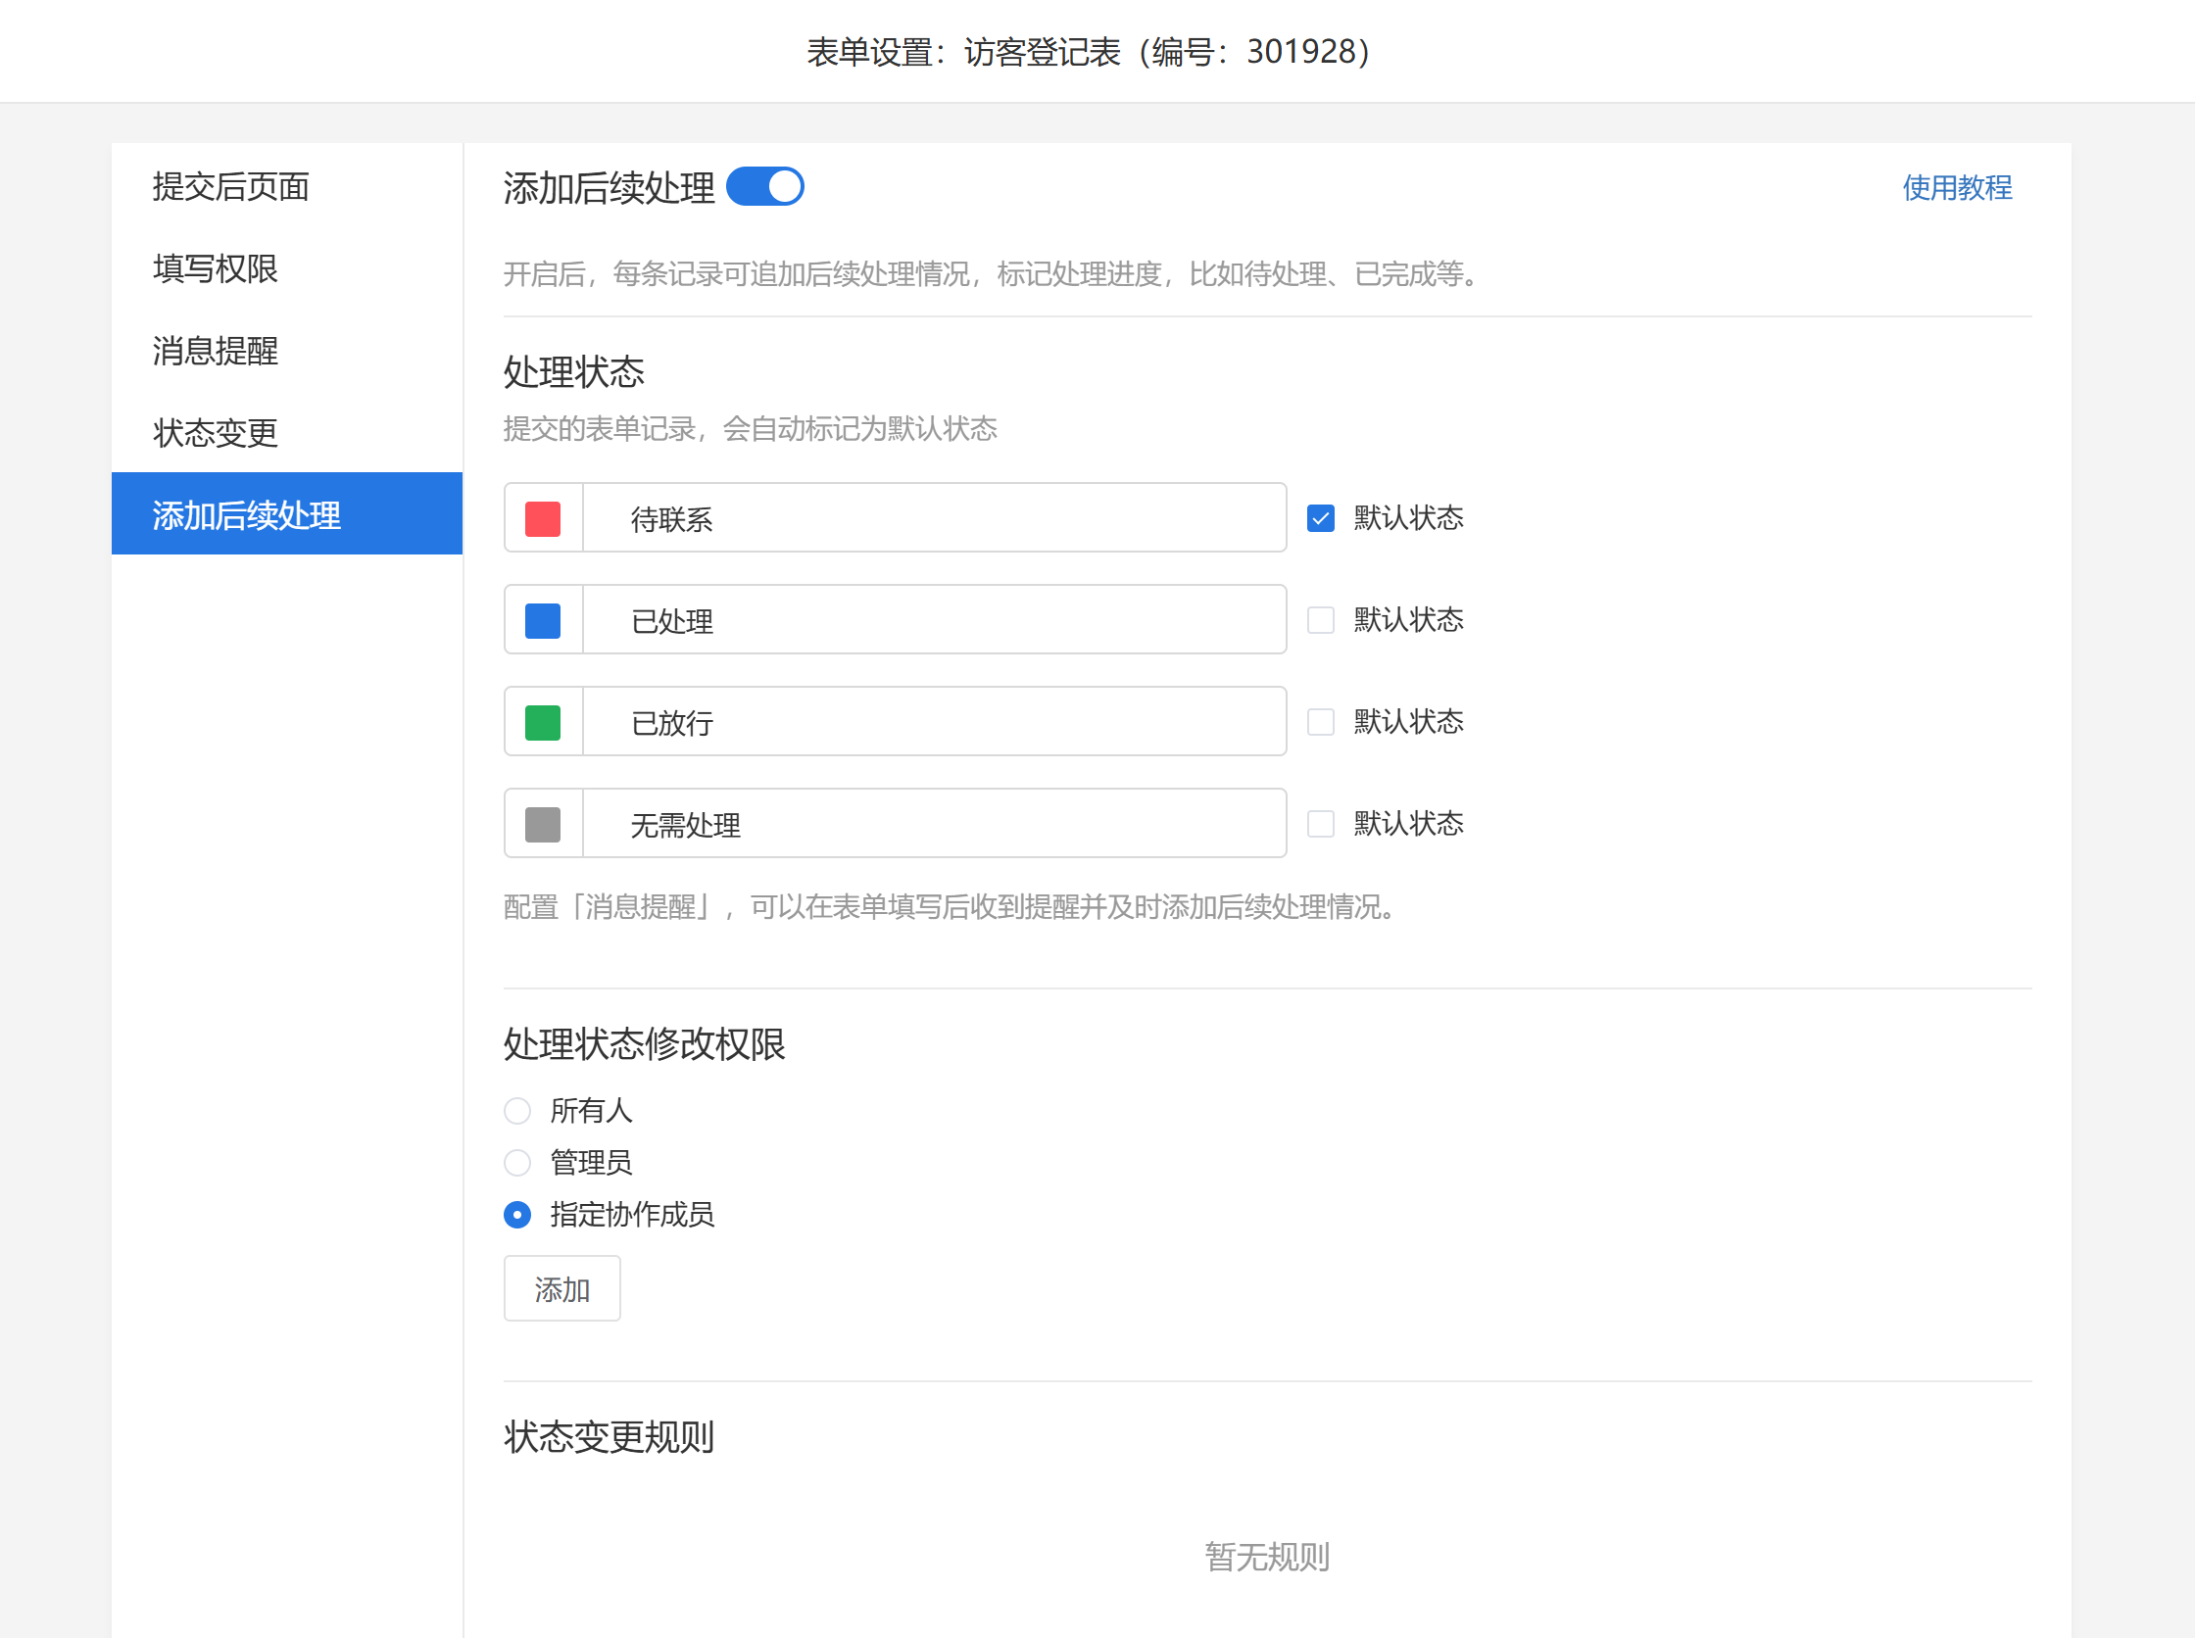The width and height of the screenshot is (2195, 1638).
Task: Set 已处理 as default status checkbox
Action: [x=1320, y=621]
